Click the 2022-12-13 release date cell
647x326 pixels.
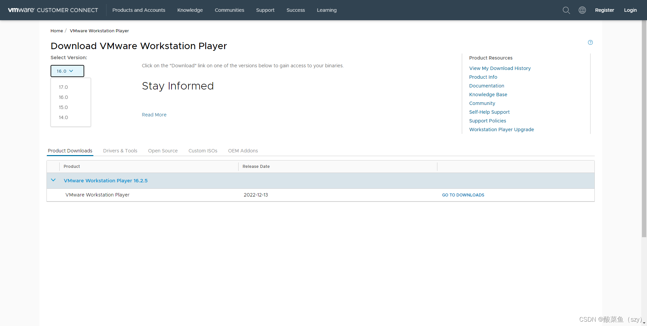(x=256, y=195)
